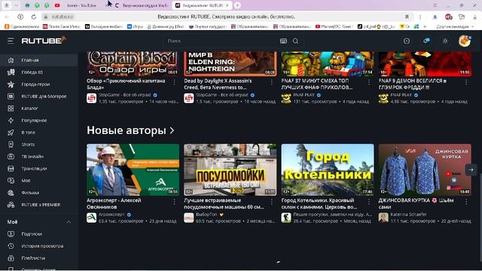This screenshot has width=482, height=271.
Task: Open the FNAF 37 минут смеха thumbnail
Action: [328, 63]
